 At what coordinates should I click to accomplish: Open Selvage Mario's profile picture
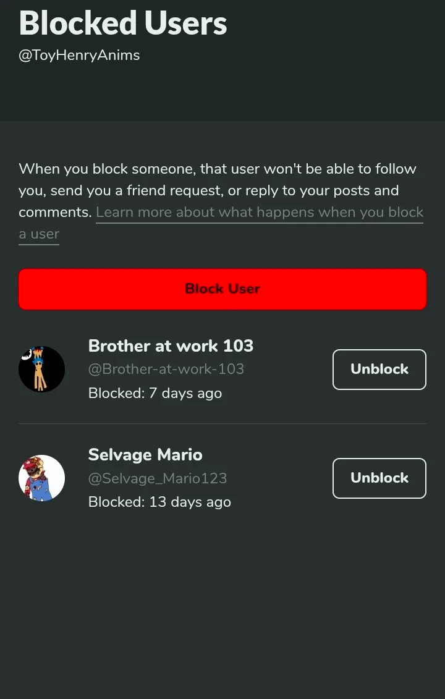pyautogui.click(x=41, y=478)
